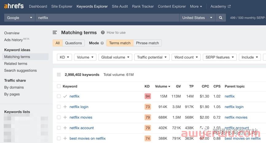Open Traffic share By domains
This screenshot has width=266, height=143.
pos(14,87)
